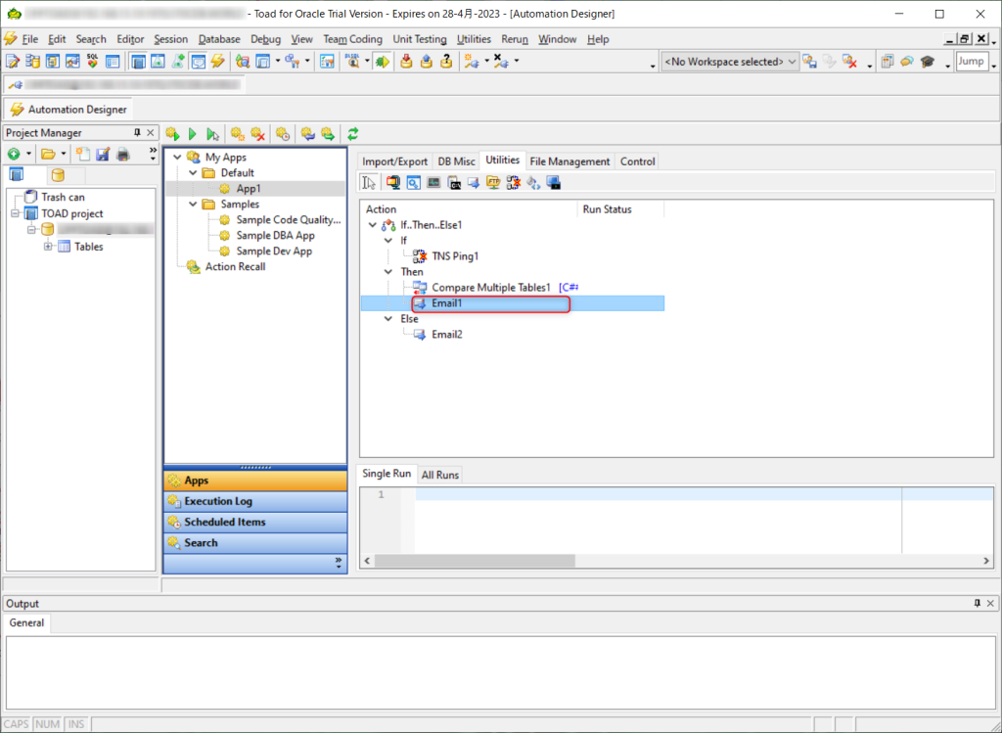Screen dimensions: 1002x733
Task: Click the gear with green arrow export icon
Action: 328,134
